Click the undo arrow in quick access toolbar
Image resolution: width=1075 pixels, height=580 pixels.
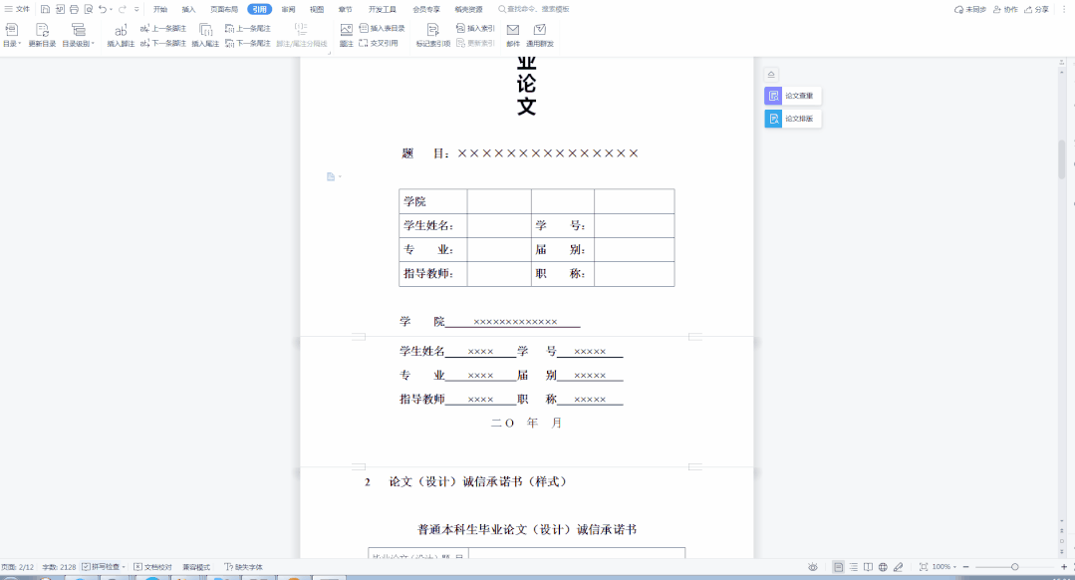click(102, 9)
